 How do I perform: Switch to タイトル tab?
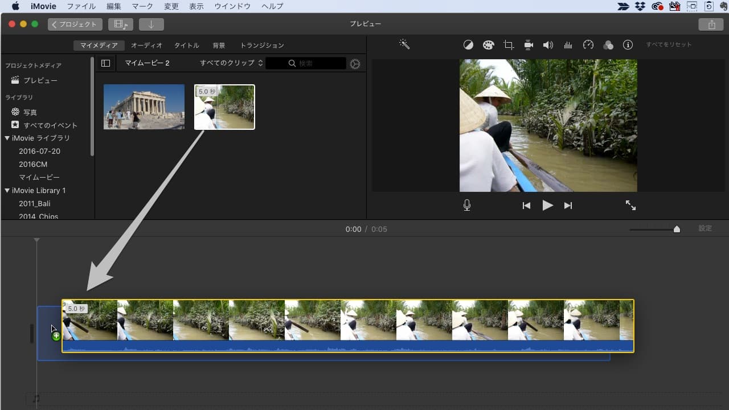point(186,46)
